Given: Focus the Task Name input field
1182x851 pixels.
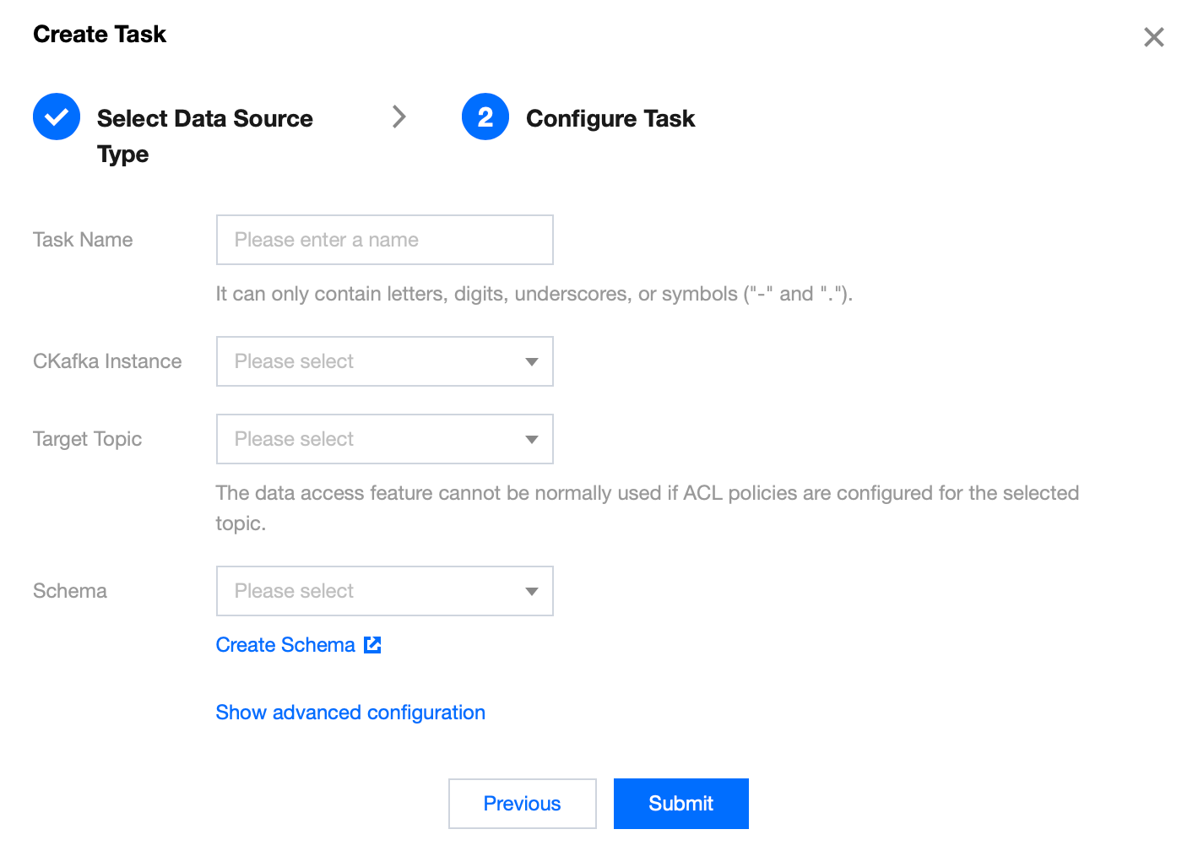Looking at the screenshot, I should point(384,240).
